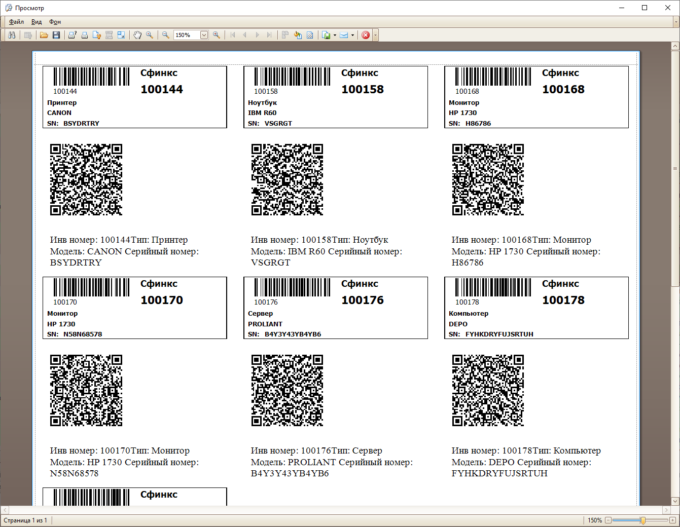Screen dimensions: 680x527
Task: Click 'SN: BSYDRTRY' text in label
Action: click(73, 123)
